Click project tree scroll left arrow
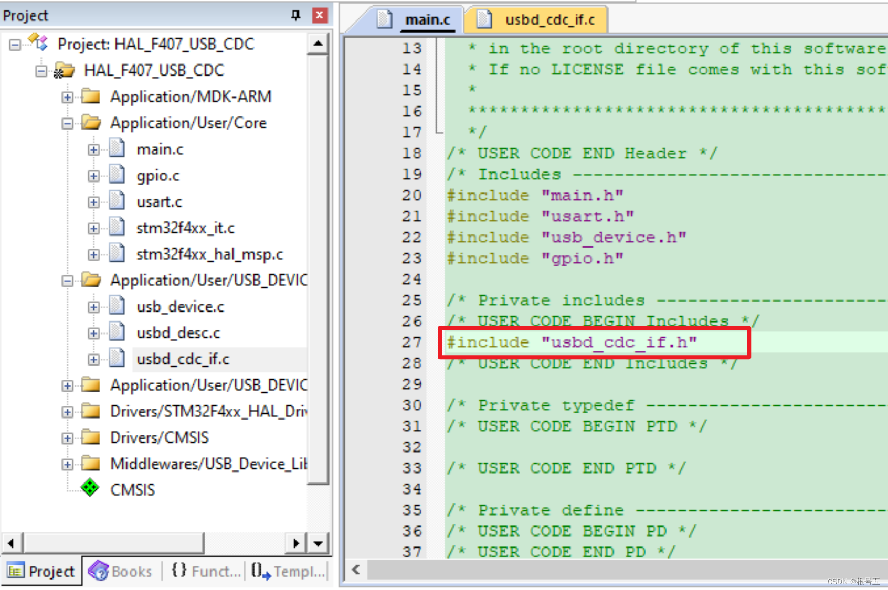This screenshot has height=590, width=888. pos(12,543)
